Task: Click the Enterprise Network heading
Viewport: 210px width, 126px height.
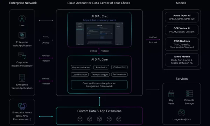Action: [x=23, y=3]
